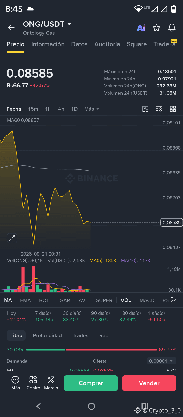The image size is (183, 417).
Task: Toggle SUPER indicator
Action: pos(104,300)
